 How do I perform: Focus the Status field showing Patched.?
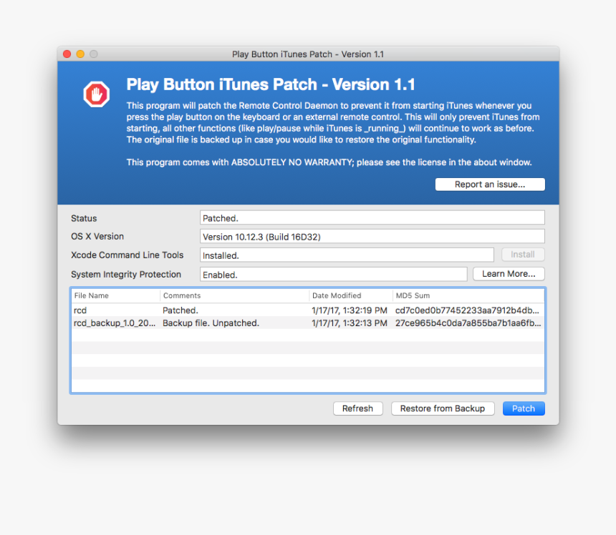(x=372, y=217)
